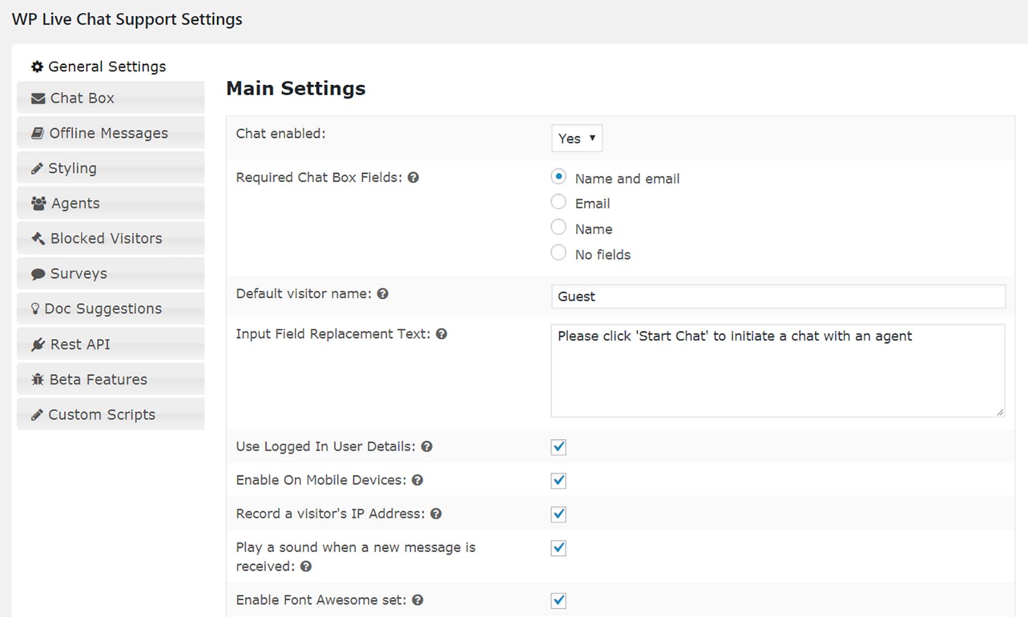The width and height of the screenshot is (1028, 617).
Task: Click the Main Settings heading
Action: [x=296, y=89]
